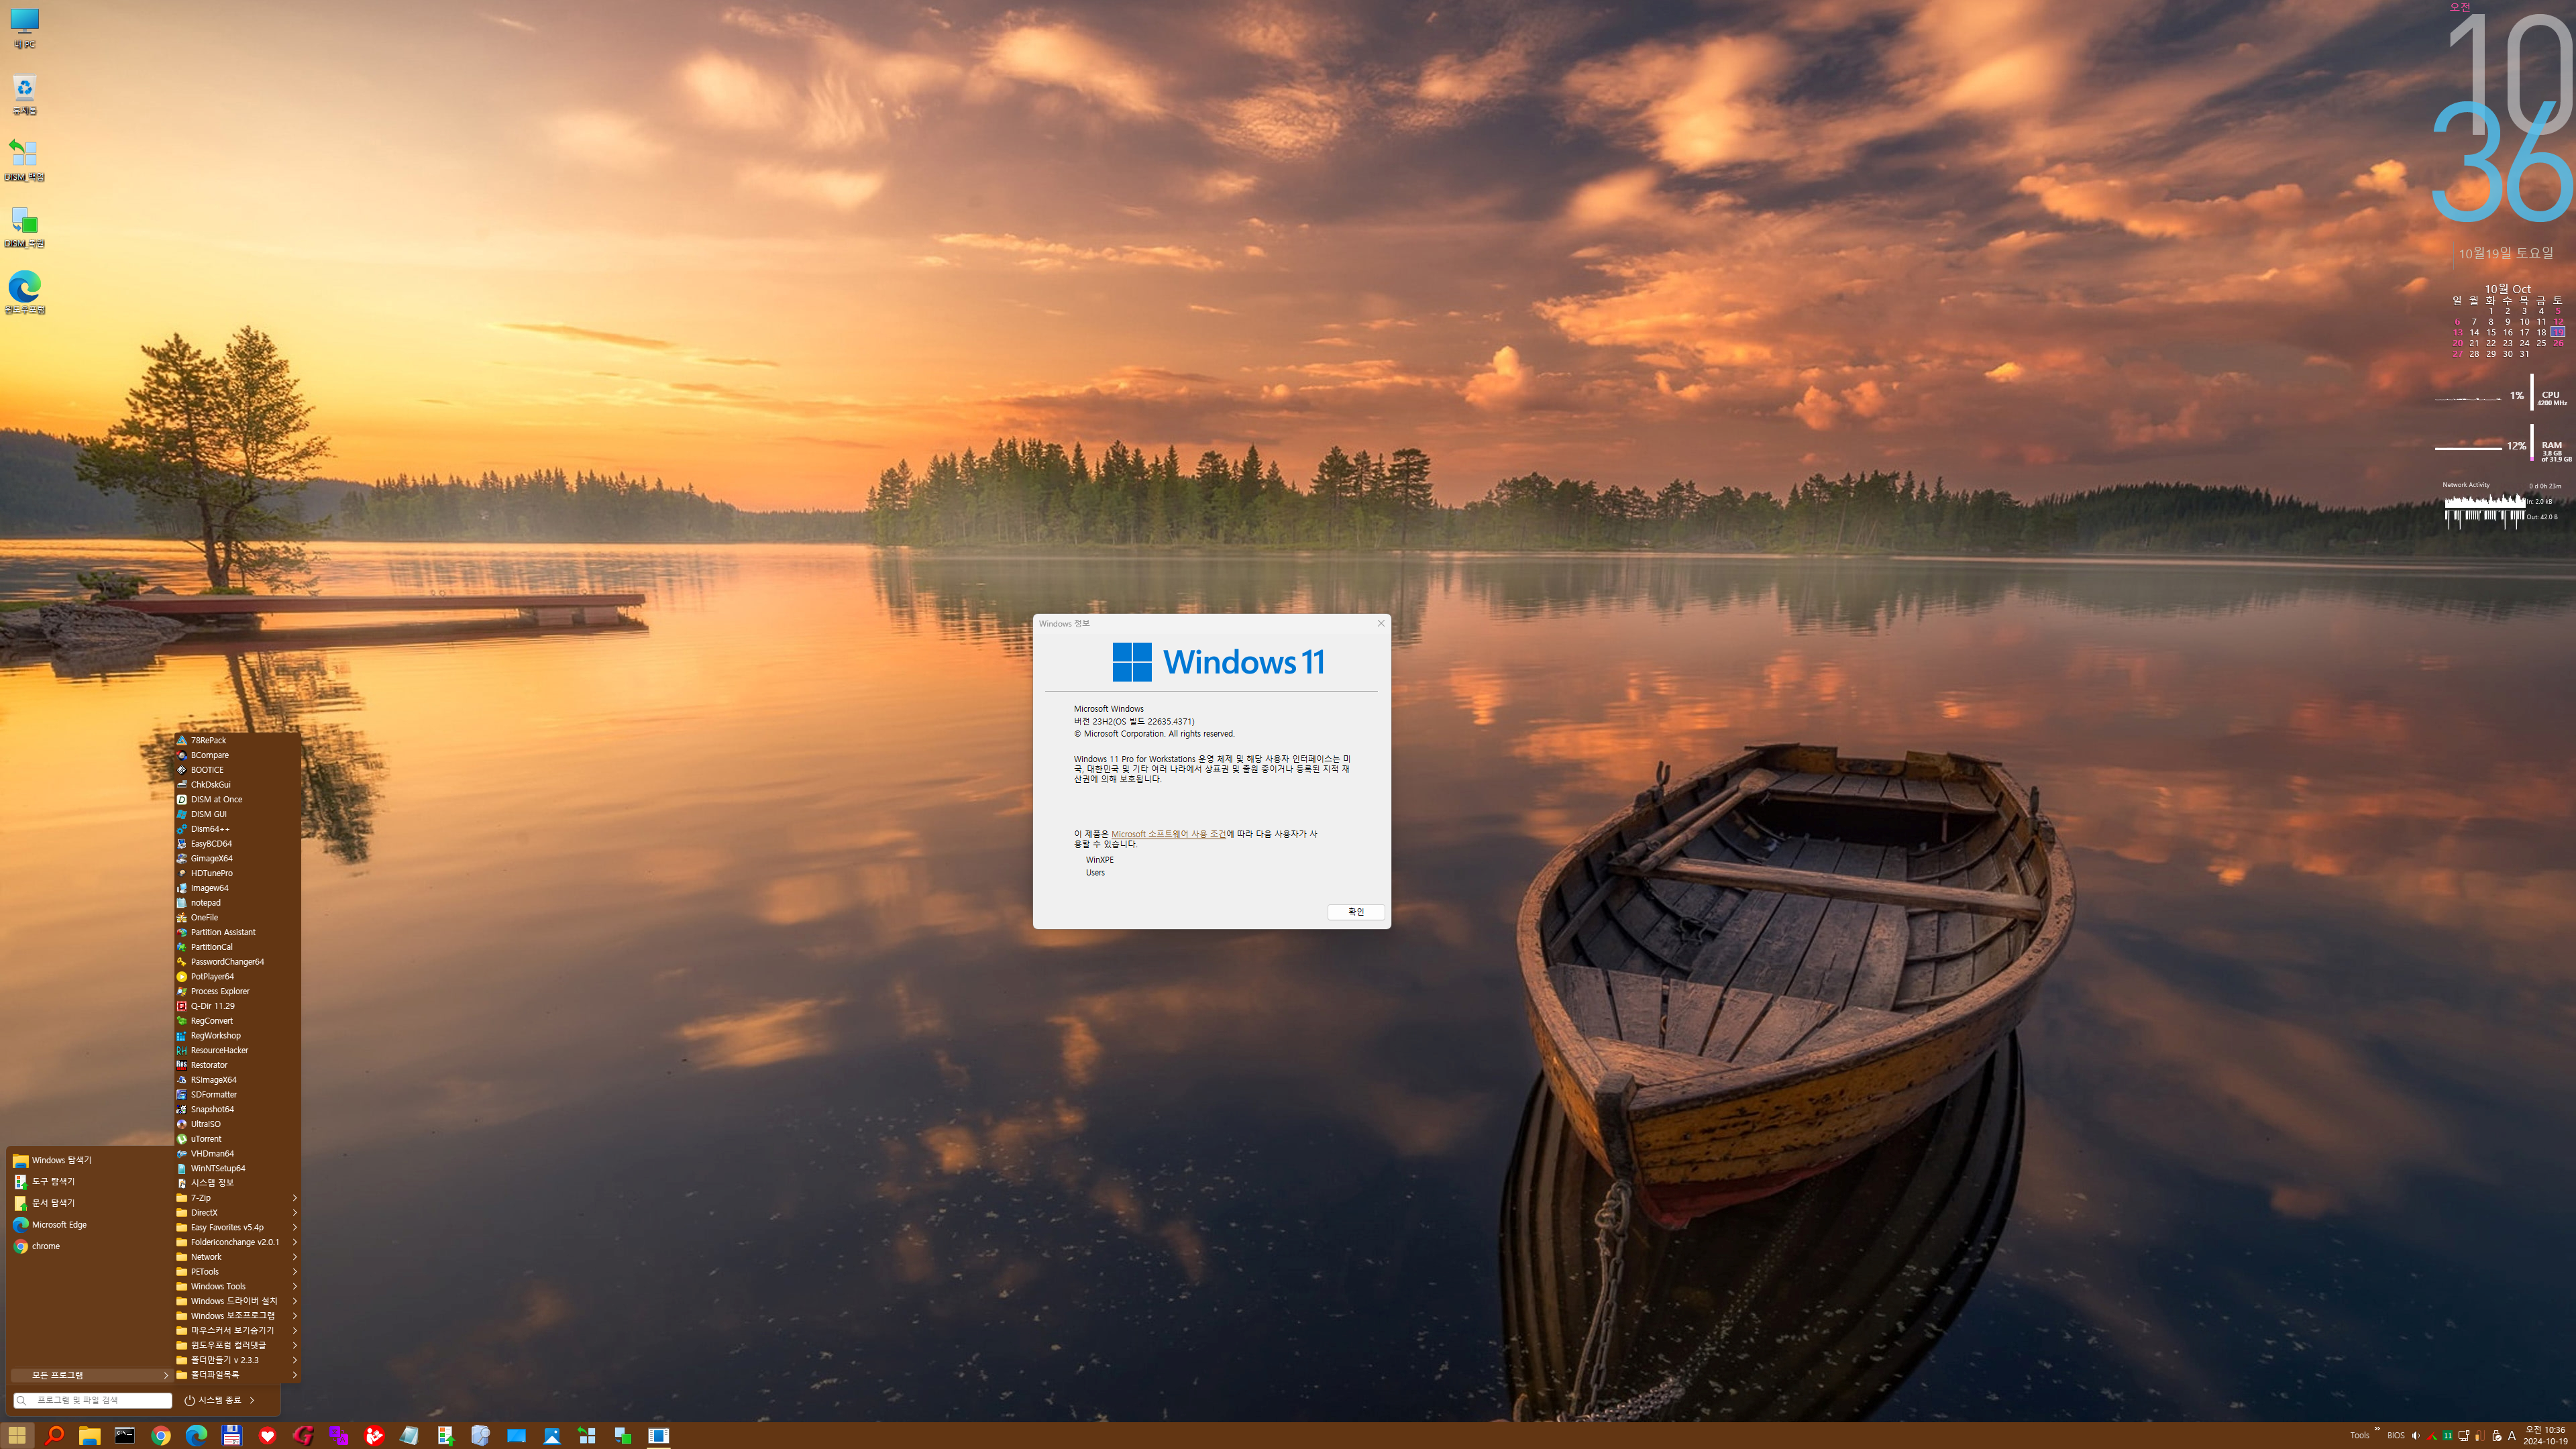Open the Recycle Bin desktop icon

24,95
